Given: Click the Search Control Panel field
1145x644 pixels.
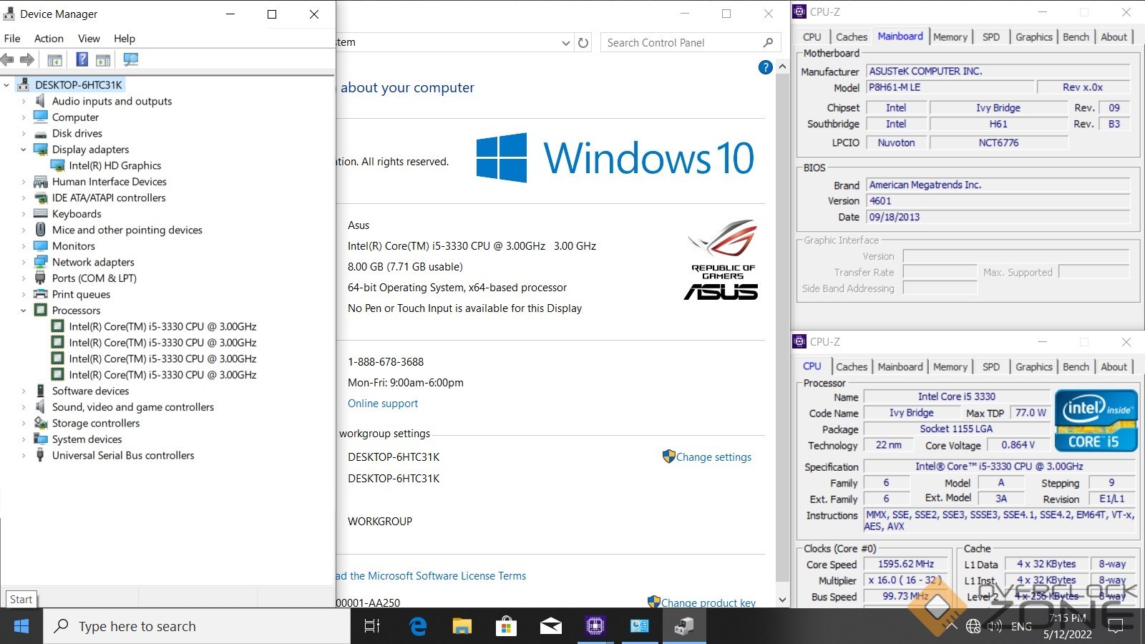Looking at the screenshot, I should pyautogui.click(x=680, y=43).
